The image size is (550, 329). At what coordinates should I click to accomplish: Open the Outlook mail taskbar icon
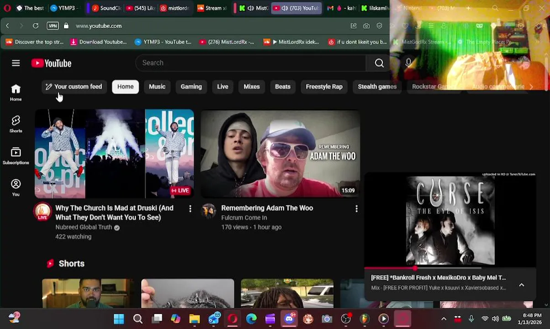(x=213, y=318)
